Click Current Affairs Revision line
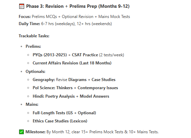The image size is (191, 138). [72, 63]
